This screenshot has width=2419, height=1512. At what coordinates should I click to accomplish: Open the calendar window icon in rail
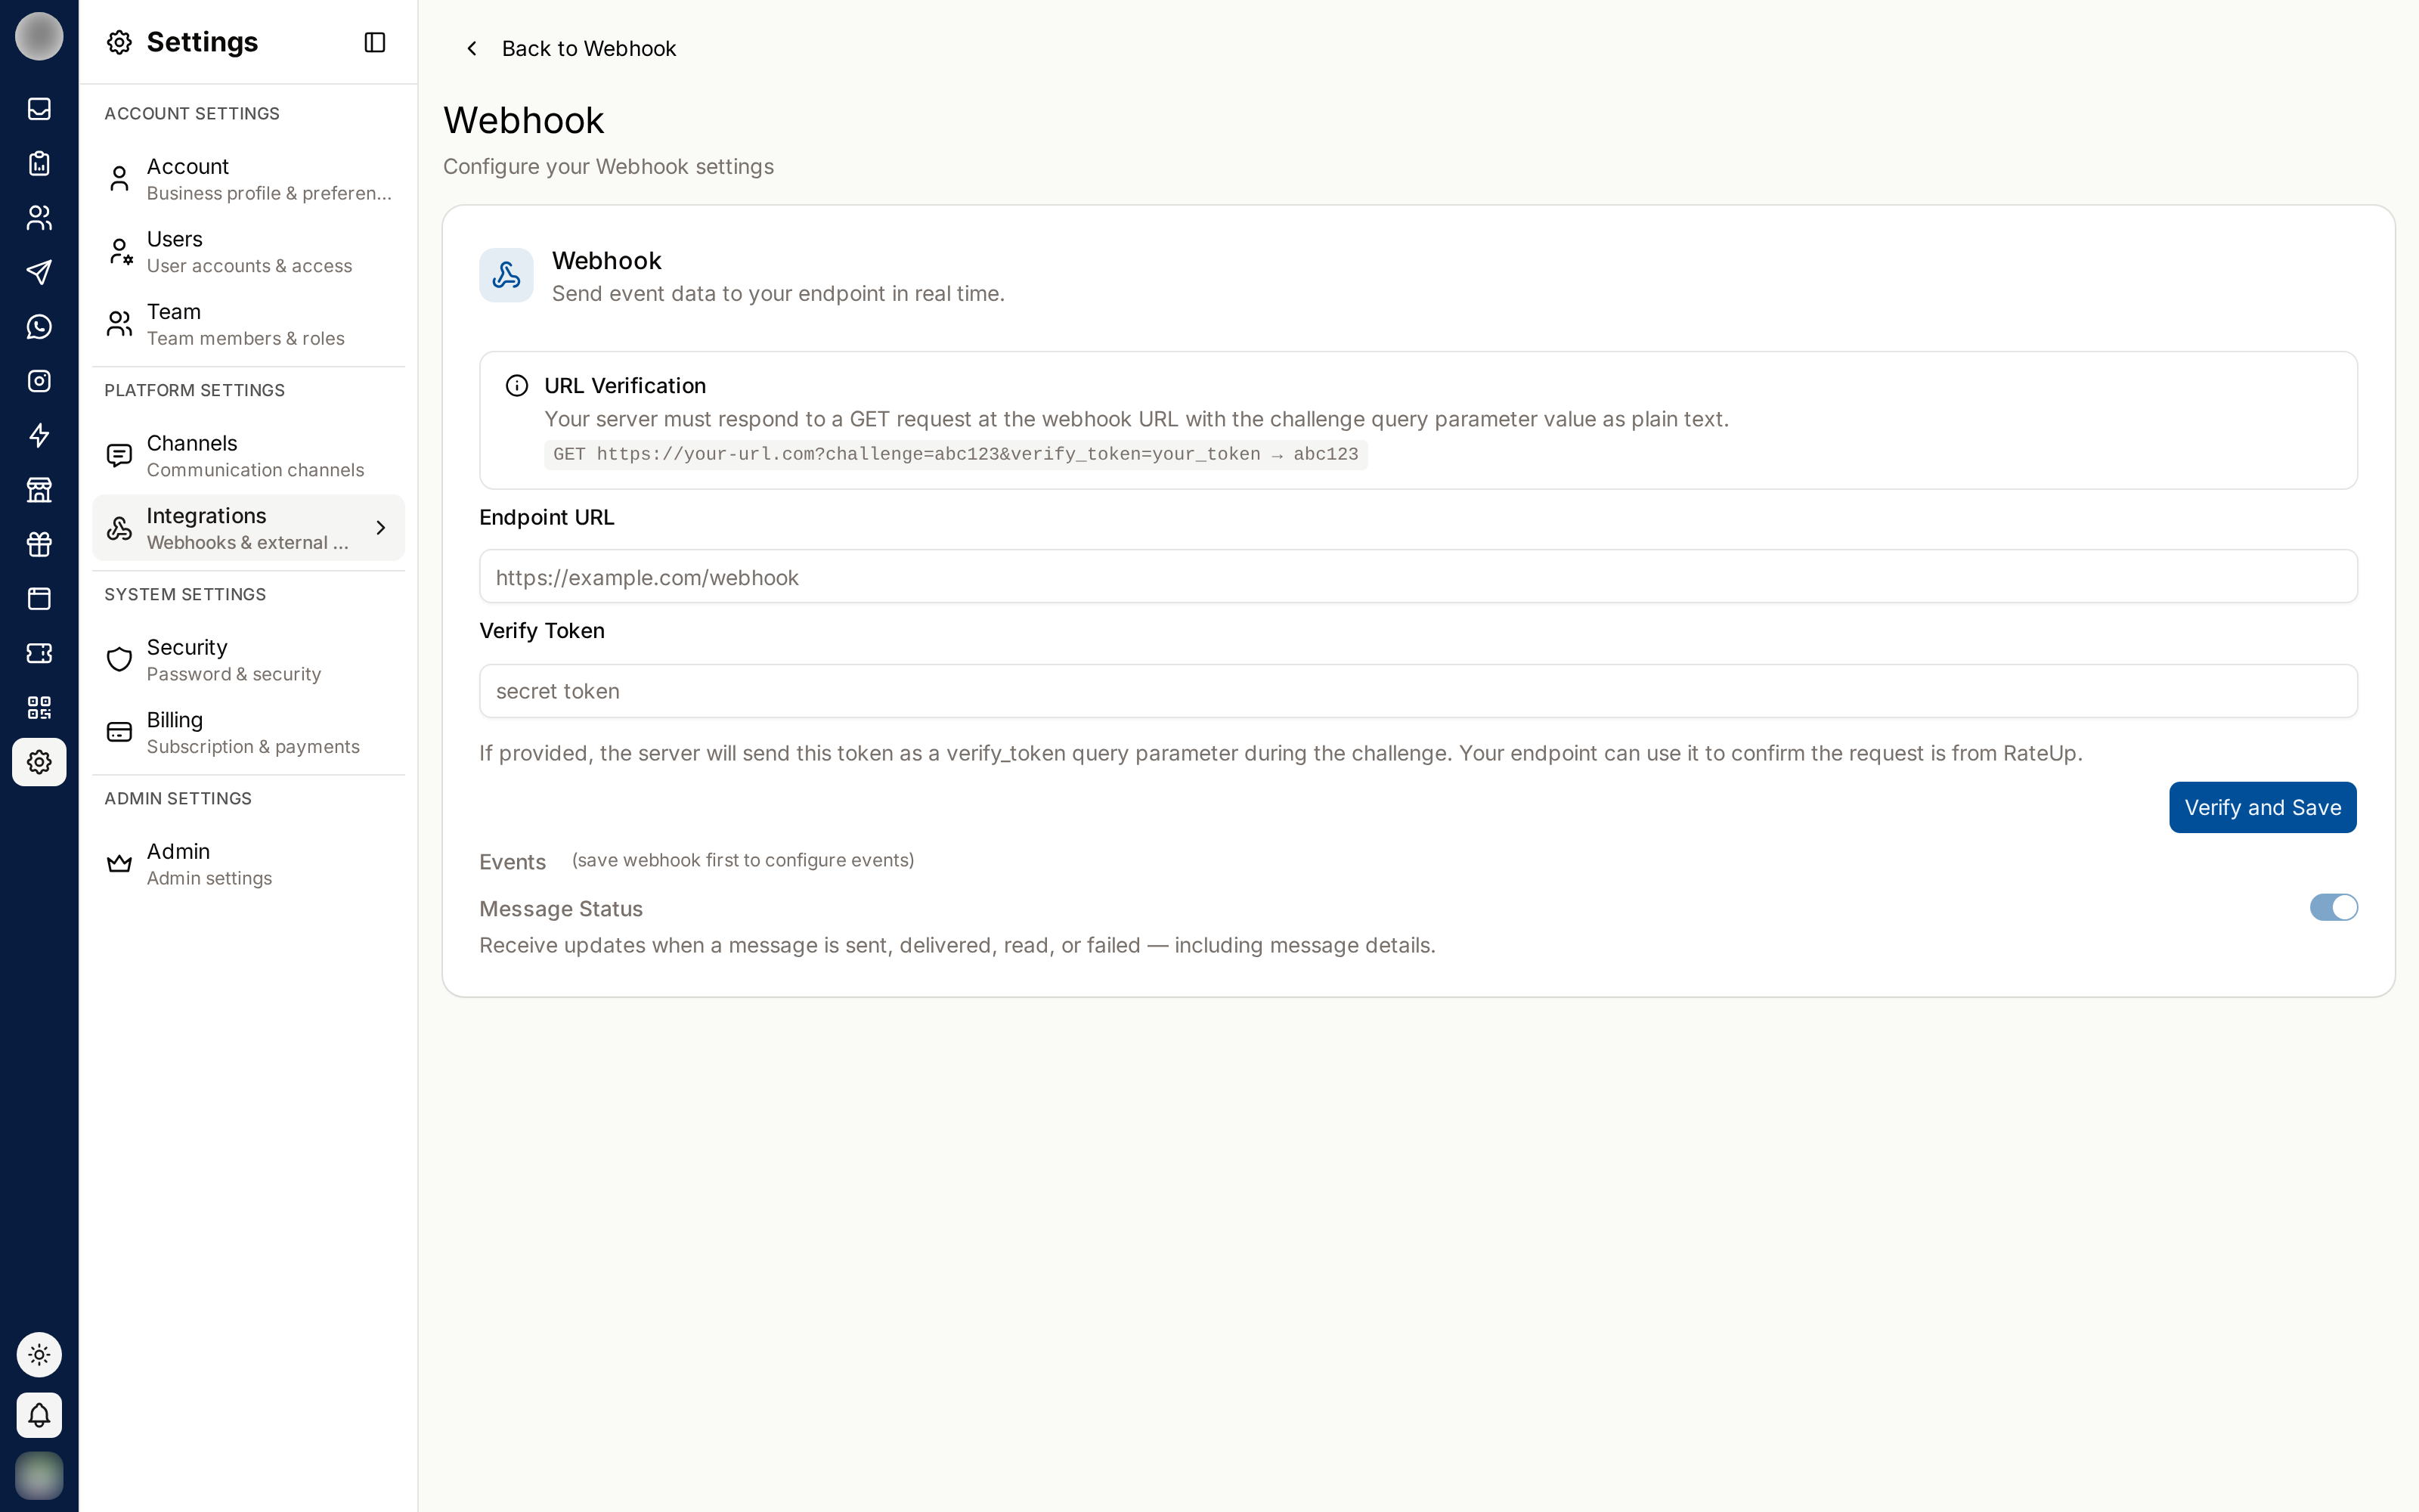[39, 599]
